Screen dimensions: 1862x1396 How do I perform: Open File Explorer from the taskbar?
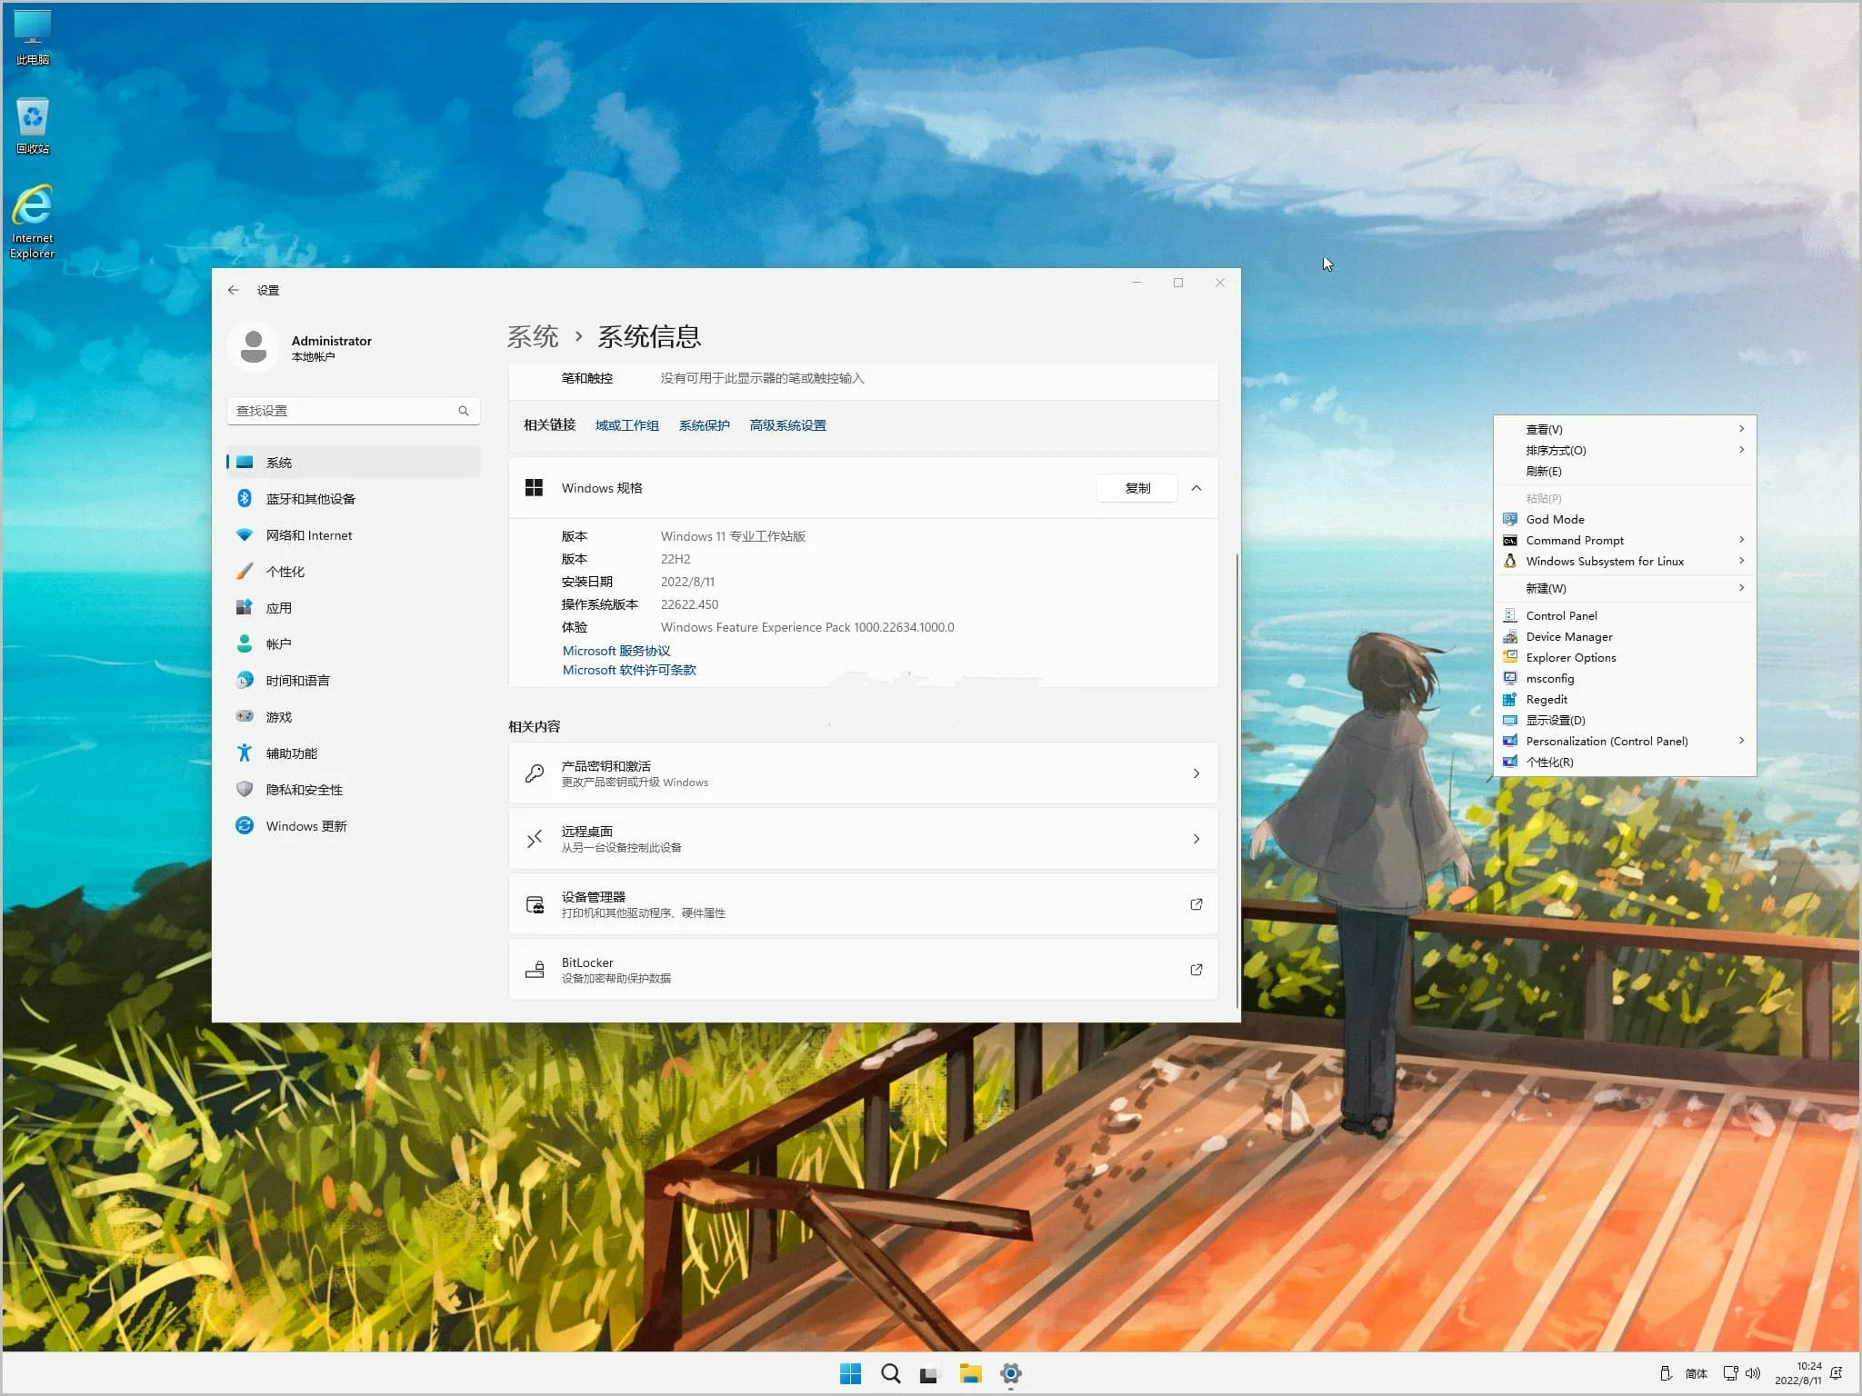coord(970,1373)
